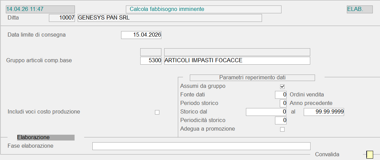Click the empty field above ARTICOLI IMPASTI FOCACCE
This screenshot has height=160, width=380.
tap(237, 52)
